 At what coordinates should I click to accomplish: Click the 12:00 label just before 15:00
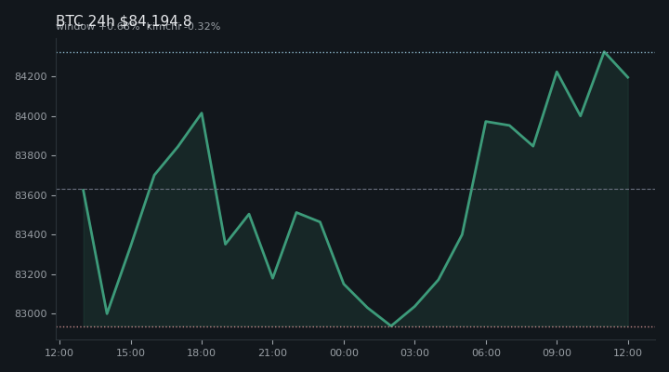point(59,352)
